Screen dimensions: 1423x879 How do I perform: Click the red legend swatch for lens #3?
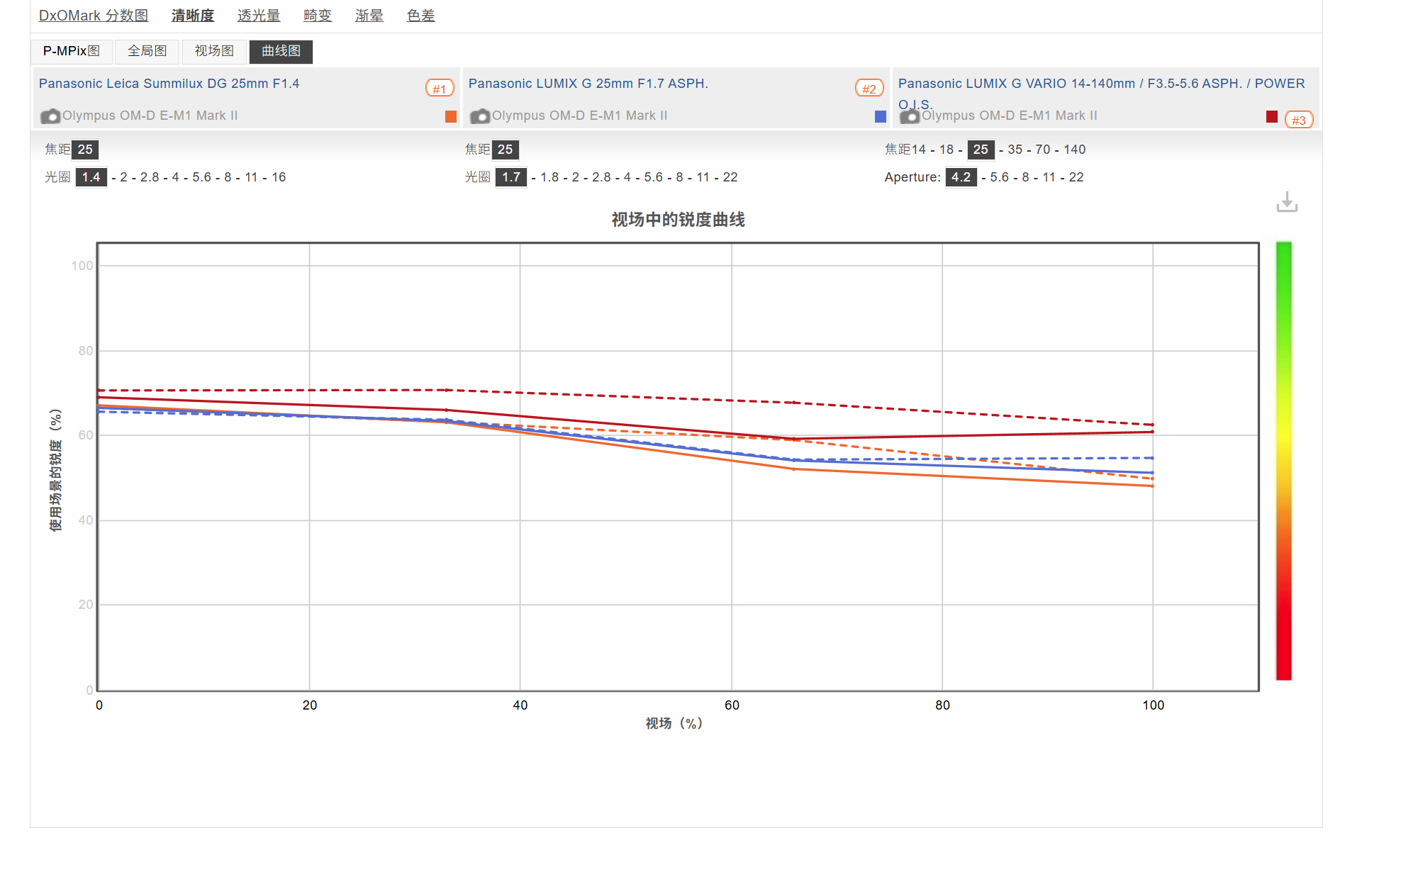[x=1272, y=116]
